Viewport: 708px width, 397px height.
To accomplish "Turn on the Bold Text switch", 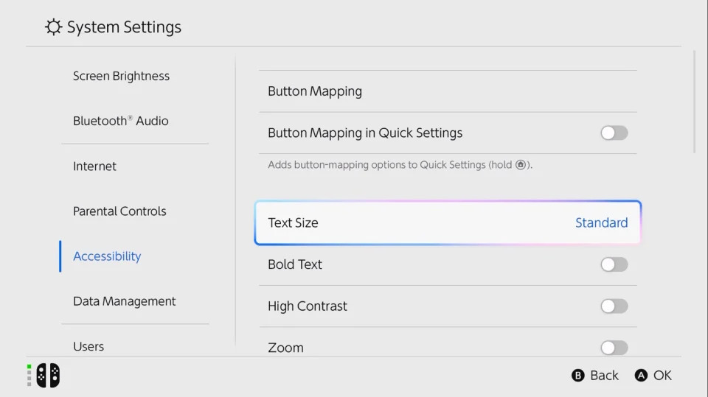I will point(614,264).
